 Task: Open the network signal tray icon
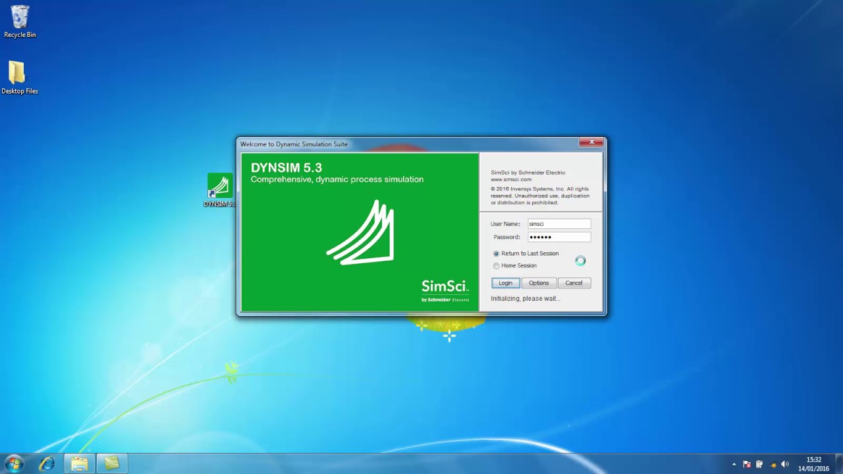(772, 464)
